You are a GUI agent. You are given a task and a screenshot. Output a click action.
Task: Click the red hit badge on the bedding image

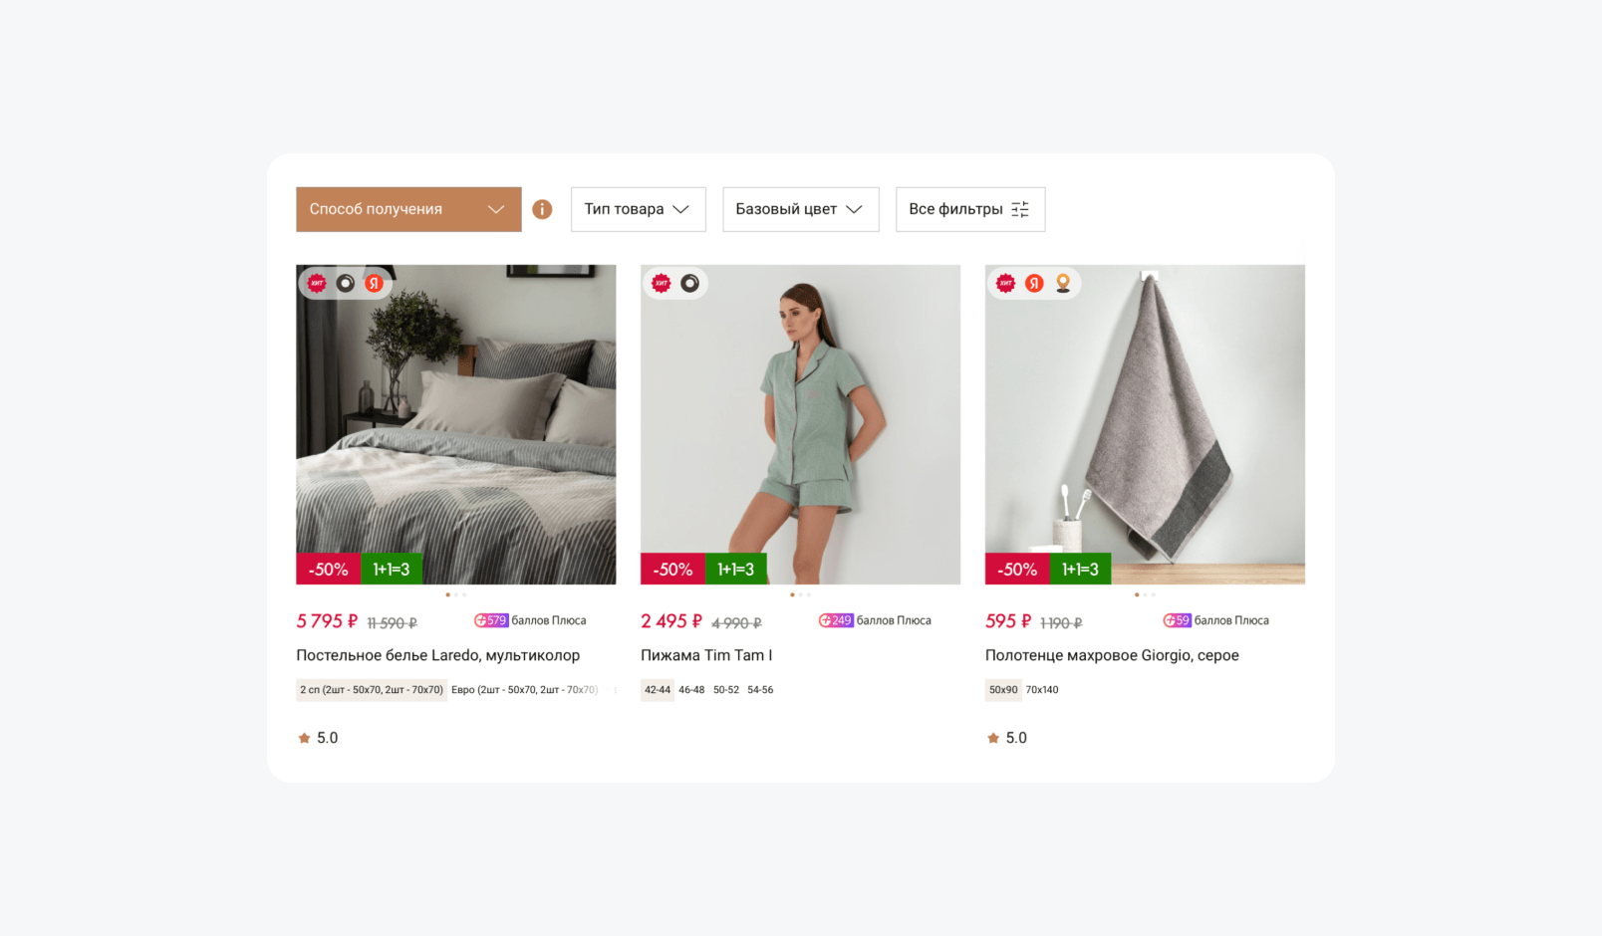pos(317,284)
